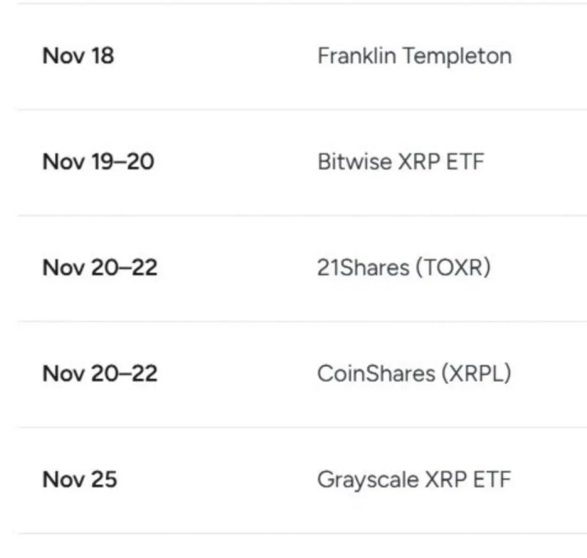Select the (XRPL) ticker symbol
This screenshot has height=558, width=587.
click(476, 374)
